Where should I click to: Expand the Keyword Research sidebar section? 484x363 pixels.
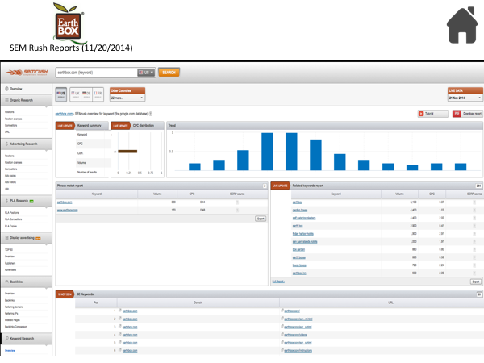pyautogui.click(x=26, y=339)
